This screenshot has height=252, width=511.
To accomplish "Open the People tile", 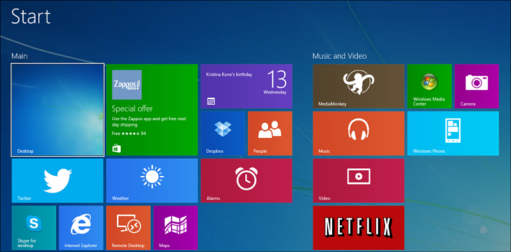I will point(270,133).
